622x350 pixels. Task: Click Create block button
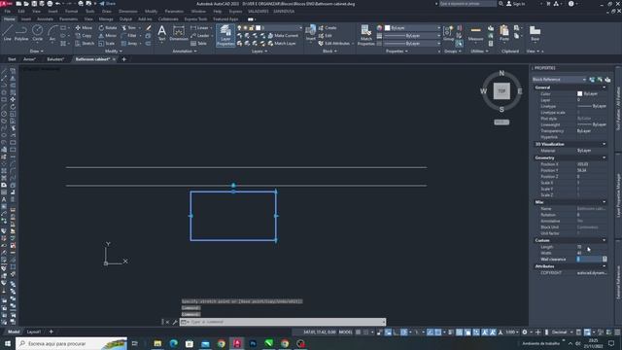pyautogui.click(x=328, y=28)
